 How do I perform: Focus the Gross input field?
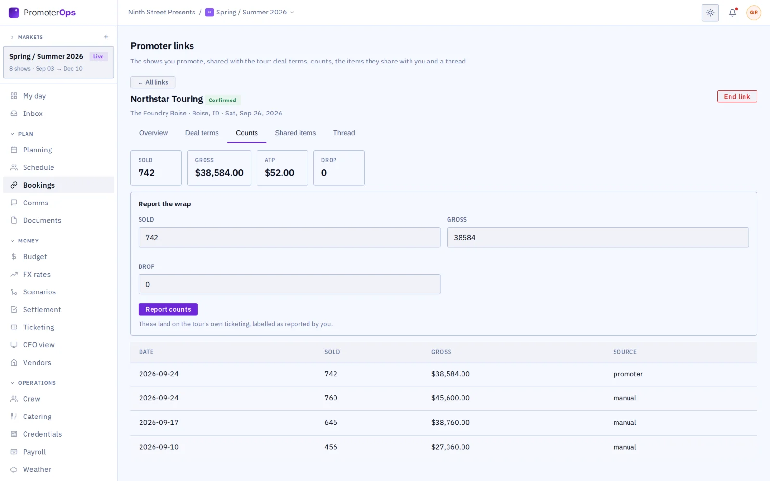[598, 237]
